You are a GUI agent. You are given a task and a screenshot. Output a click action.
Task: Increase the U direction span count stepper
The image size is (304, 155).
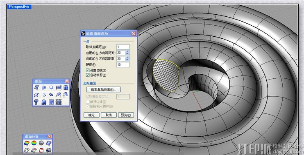127,52
